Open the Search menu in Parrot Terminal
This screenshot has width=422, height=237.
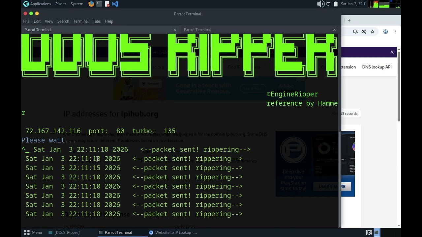tap(63, 21)
